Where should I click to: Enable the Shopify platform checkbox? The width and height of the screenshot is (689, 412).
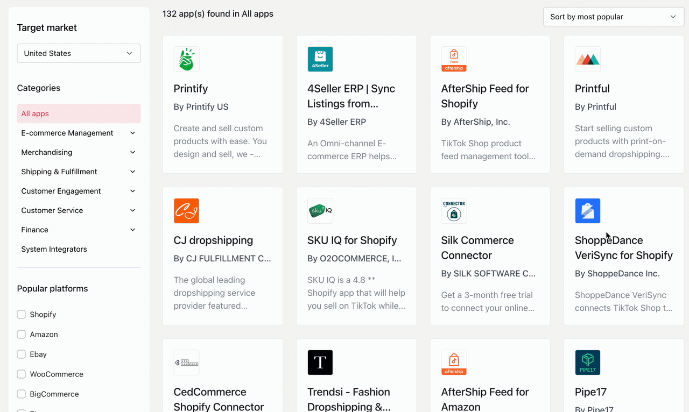[22, 315]
